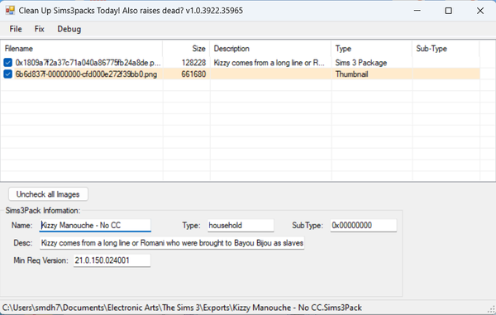
Task: Click the Desc field about Kizzy's Romani lineage
Action: click(x=172, y=243)
